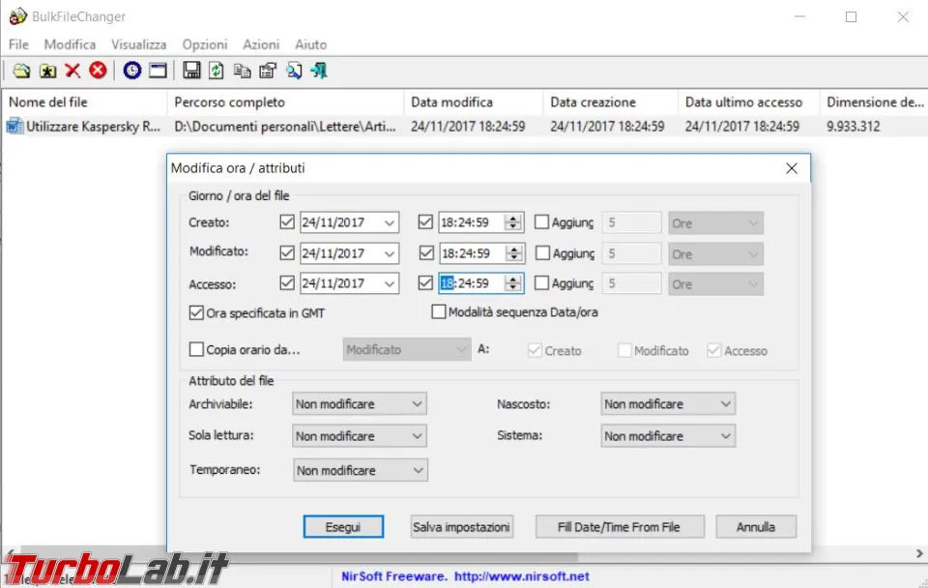Enable 'Modalità sequenza Data/ora' checkbox
The width and height of the screenshot is (928, 588).
click(x=439, y=312)
